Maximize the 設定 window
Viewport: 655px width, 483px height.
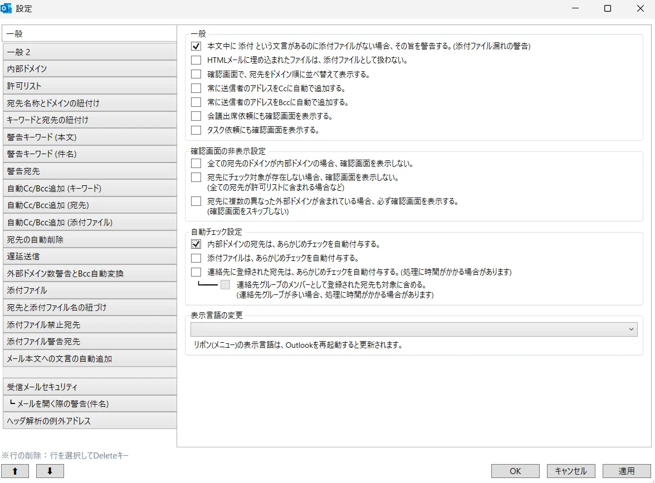tap(608, 8)
